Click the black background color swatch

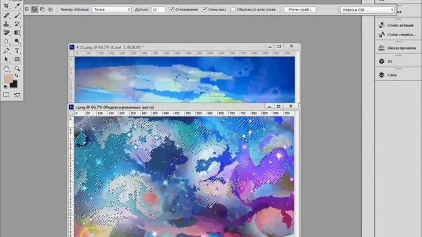coord(15,85)
